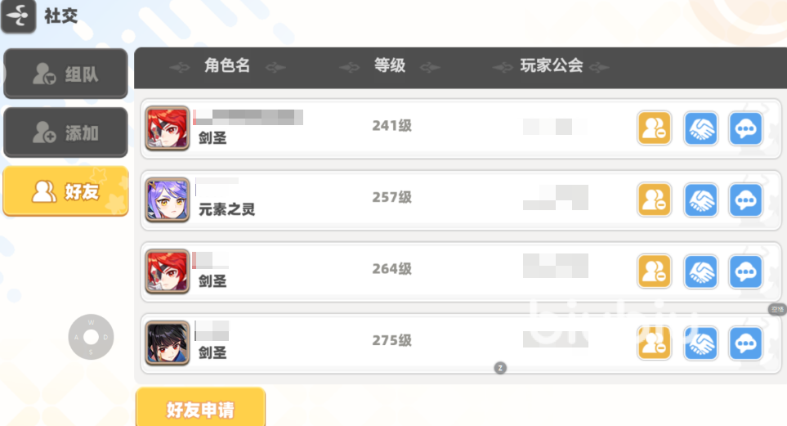Viewport: 787px width, 426px height.
Task: Remove the level 264 剑圣 friend
Action: [x=654, y=271]
